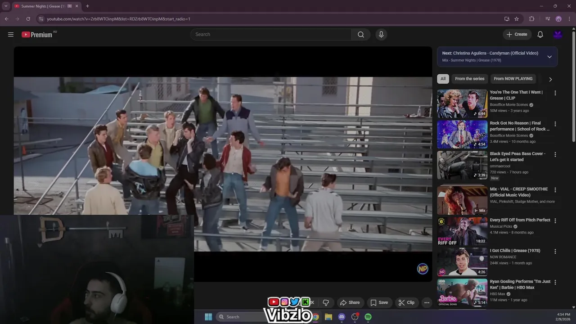The image size is (576, 324).
Task: Open Spotify from taskbar
Action: [368, 317]
